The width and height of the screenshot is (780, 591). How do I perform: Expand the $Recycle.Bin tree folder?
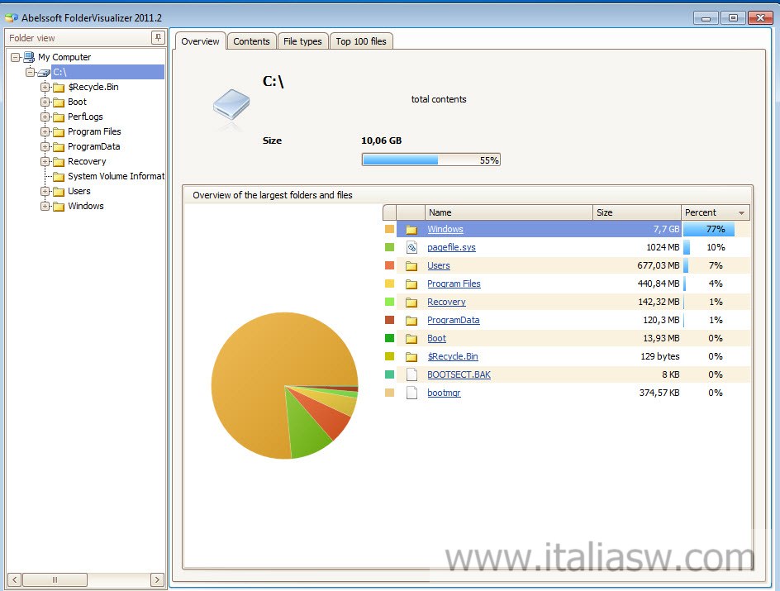(x=45, y=87)
